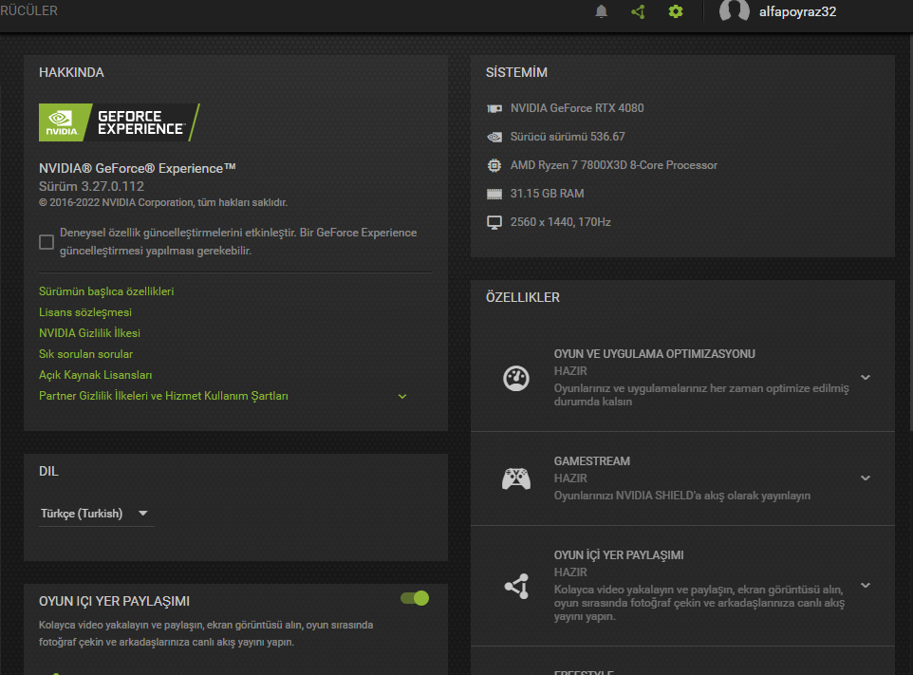Click OYUN VE UYGULAMA OPTIMIZASYONU title
This screenshot has width=913, height=675.
pyautogui.click(x=655, y=354)
